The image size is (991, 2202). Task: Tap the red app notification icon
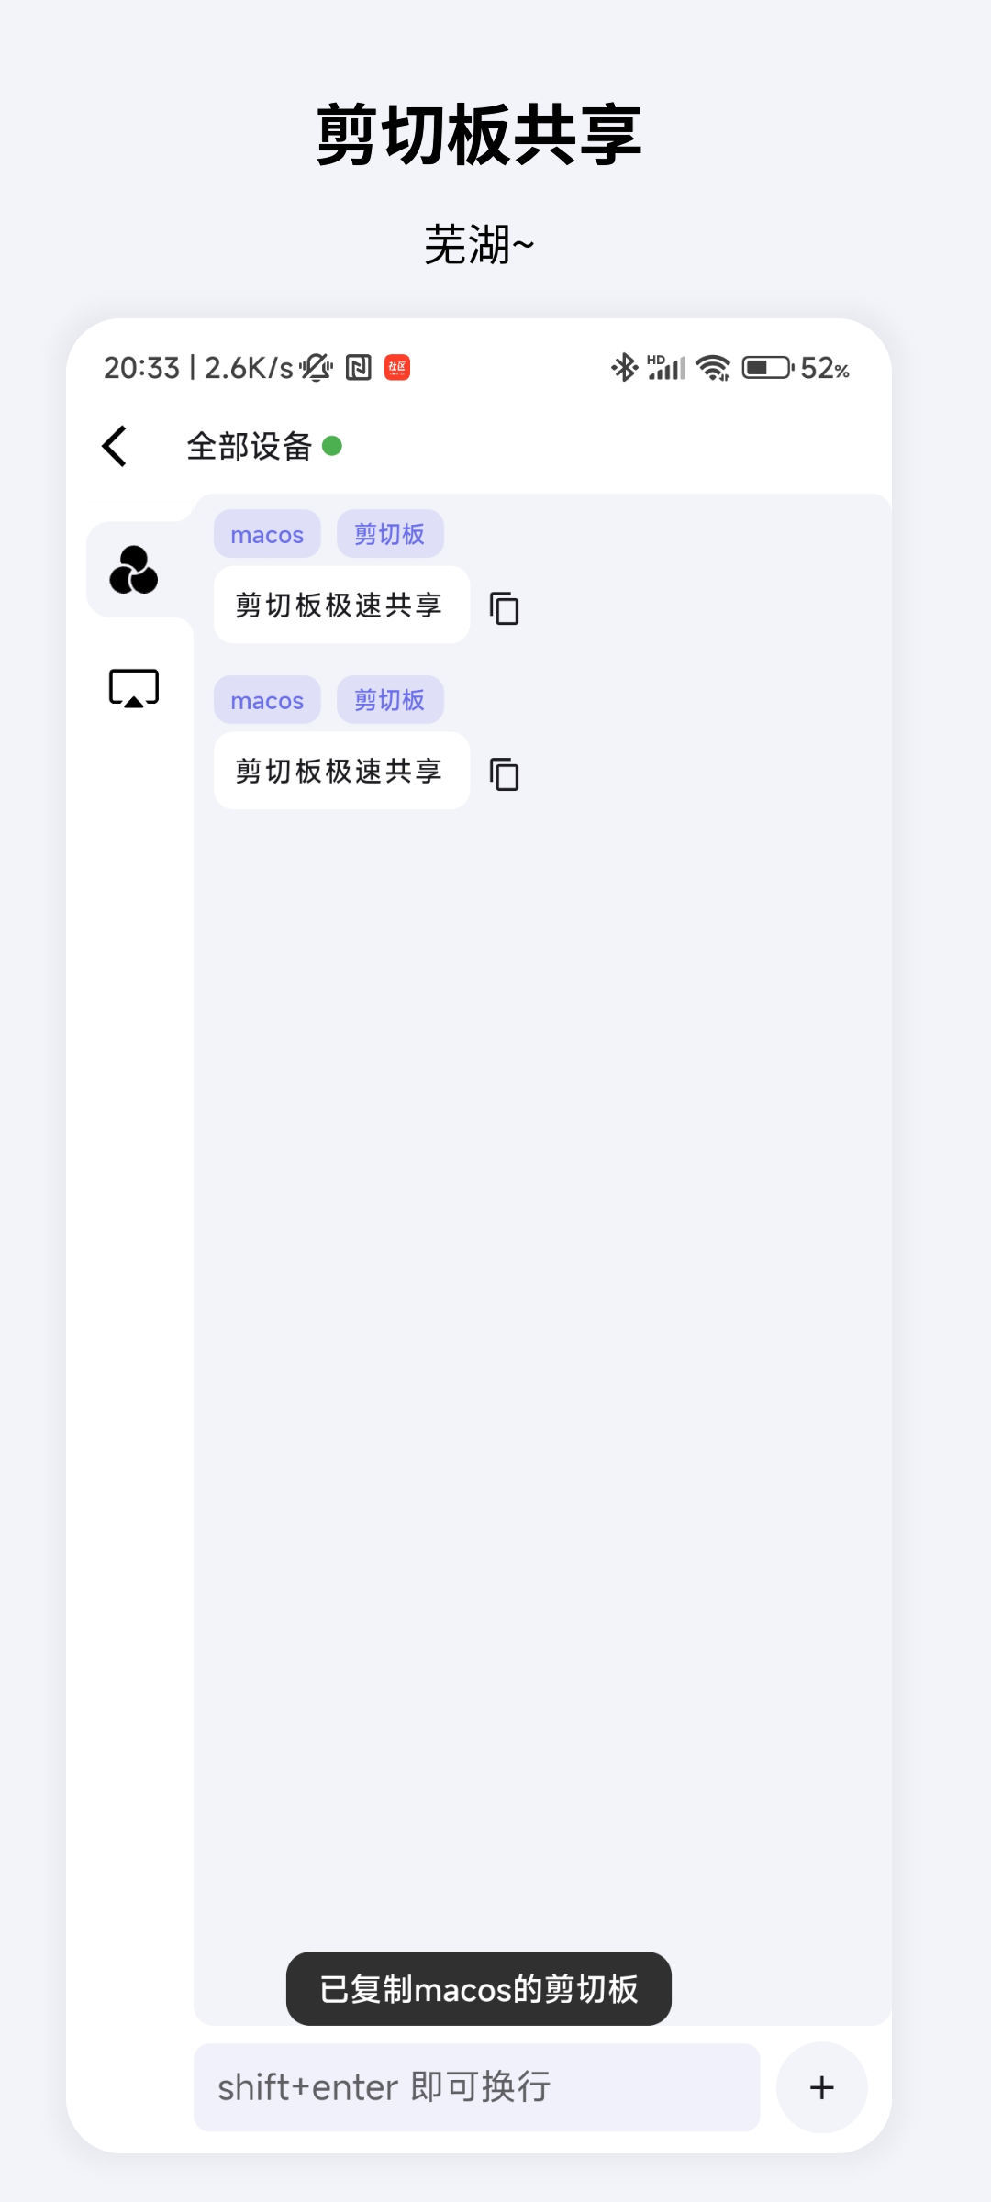click(397, 368)
